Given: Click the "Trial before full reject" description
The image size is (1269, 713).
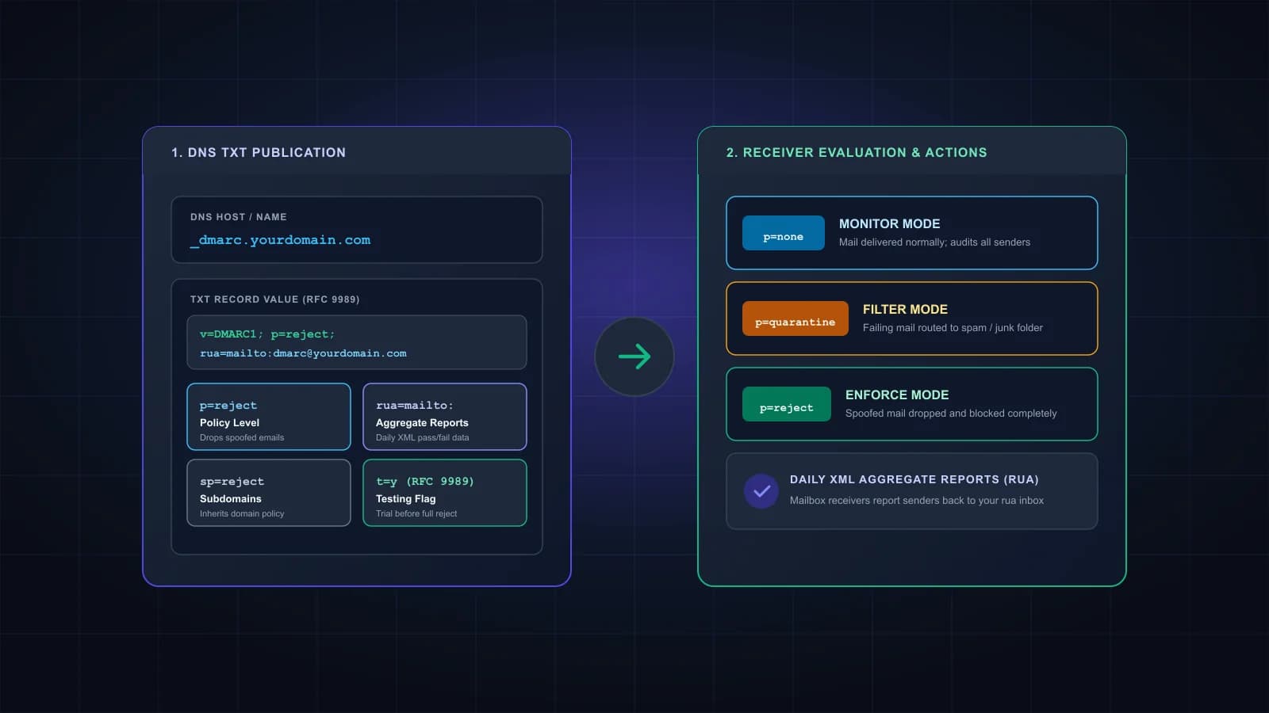Looking at the screenshot, I should [x=416, y=513].
